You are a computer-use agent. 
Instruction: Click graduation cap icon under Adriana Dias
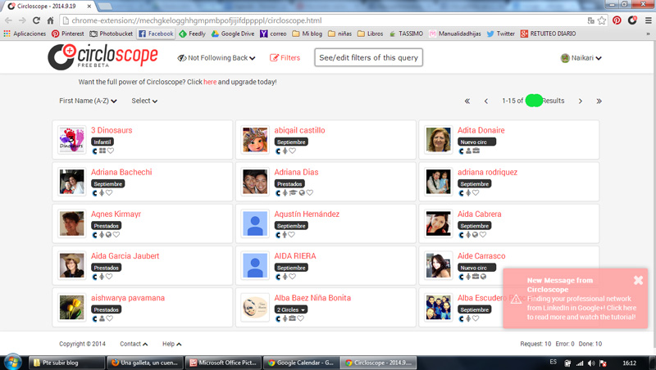click(293, 193)
